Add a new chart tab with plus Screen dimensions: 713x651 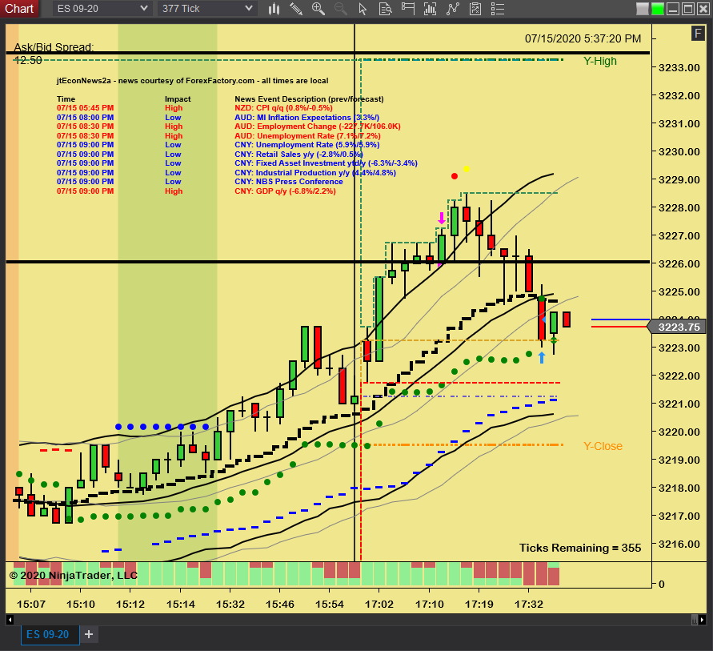(x=89, y=634)
